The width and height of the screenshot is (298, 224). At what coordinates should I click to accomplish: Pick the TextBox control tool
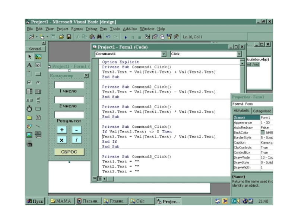pyautogui.click(x=38, y=65)
